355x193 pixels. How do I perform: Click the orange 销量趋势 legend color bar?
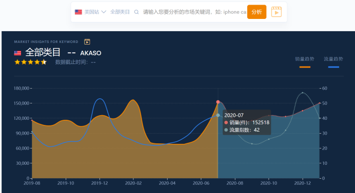tap(305, 67)
